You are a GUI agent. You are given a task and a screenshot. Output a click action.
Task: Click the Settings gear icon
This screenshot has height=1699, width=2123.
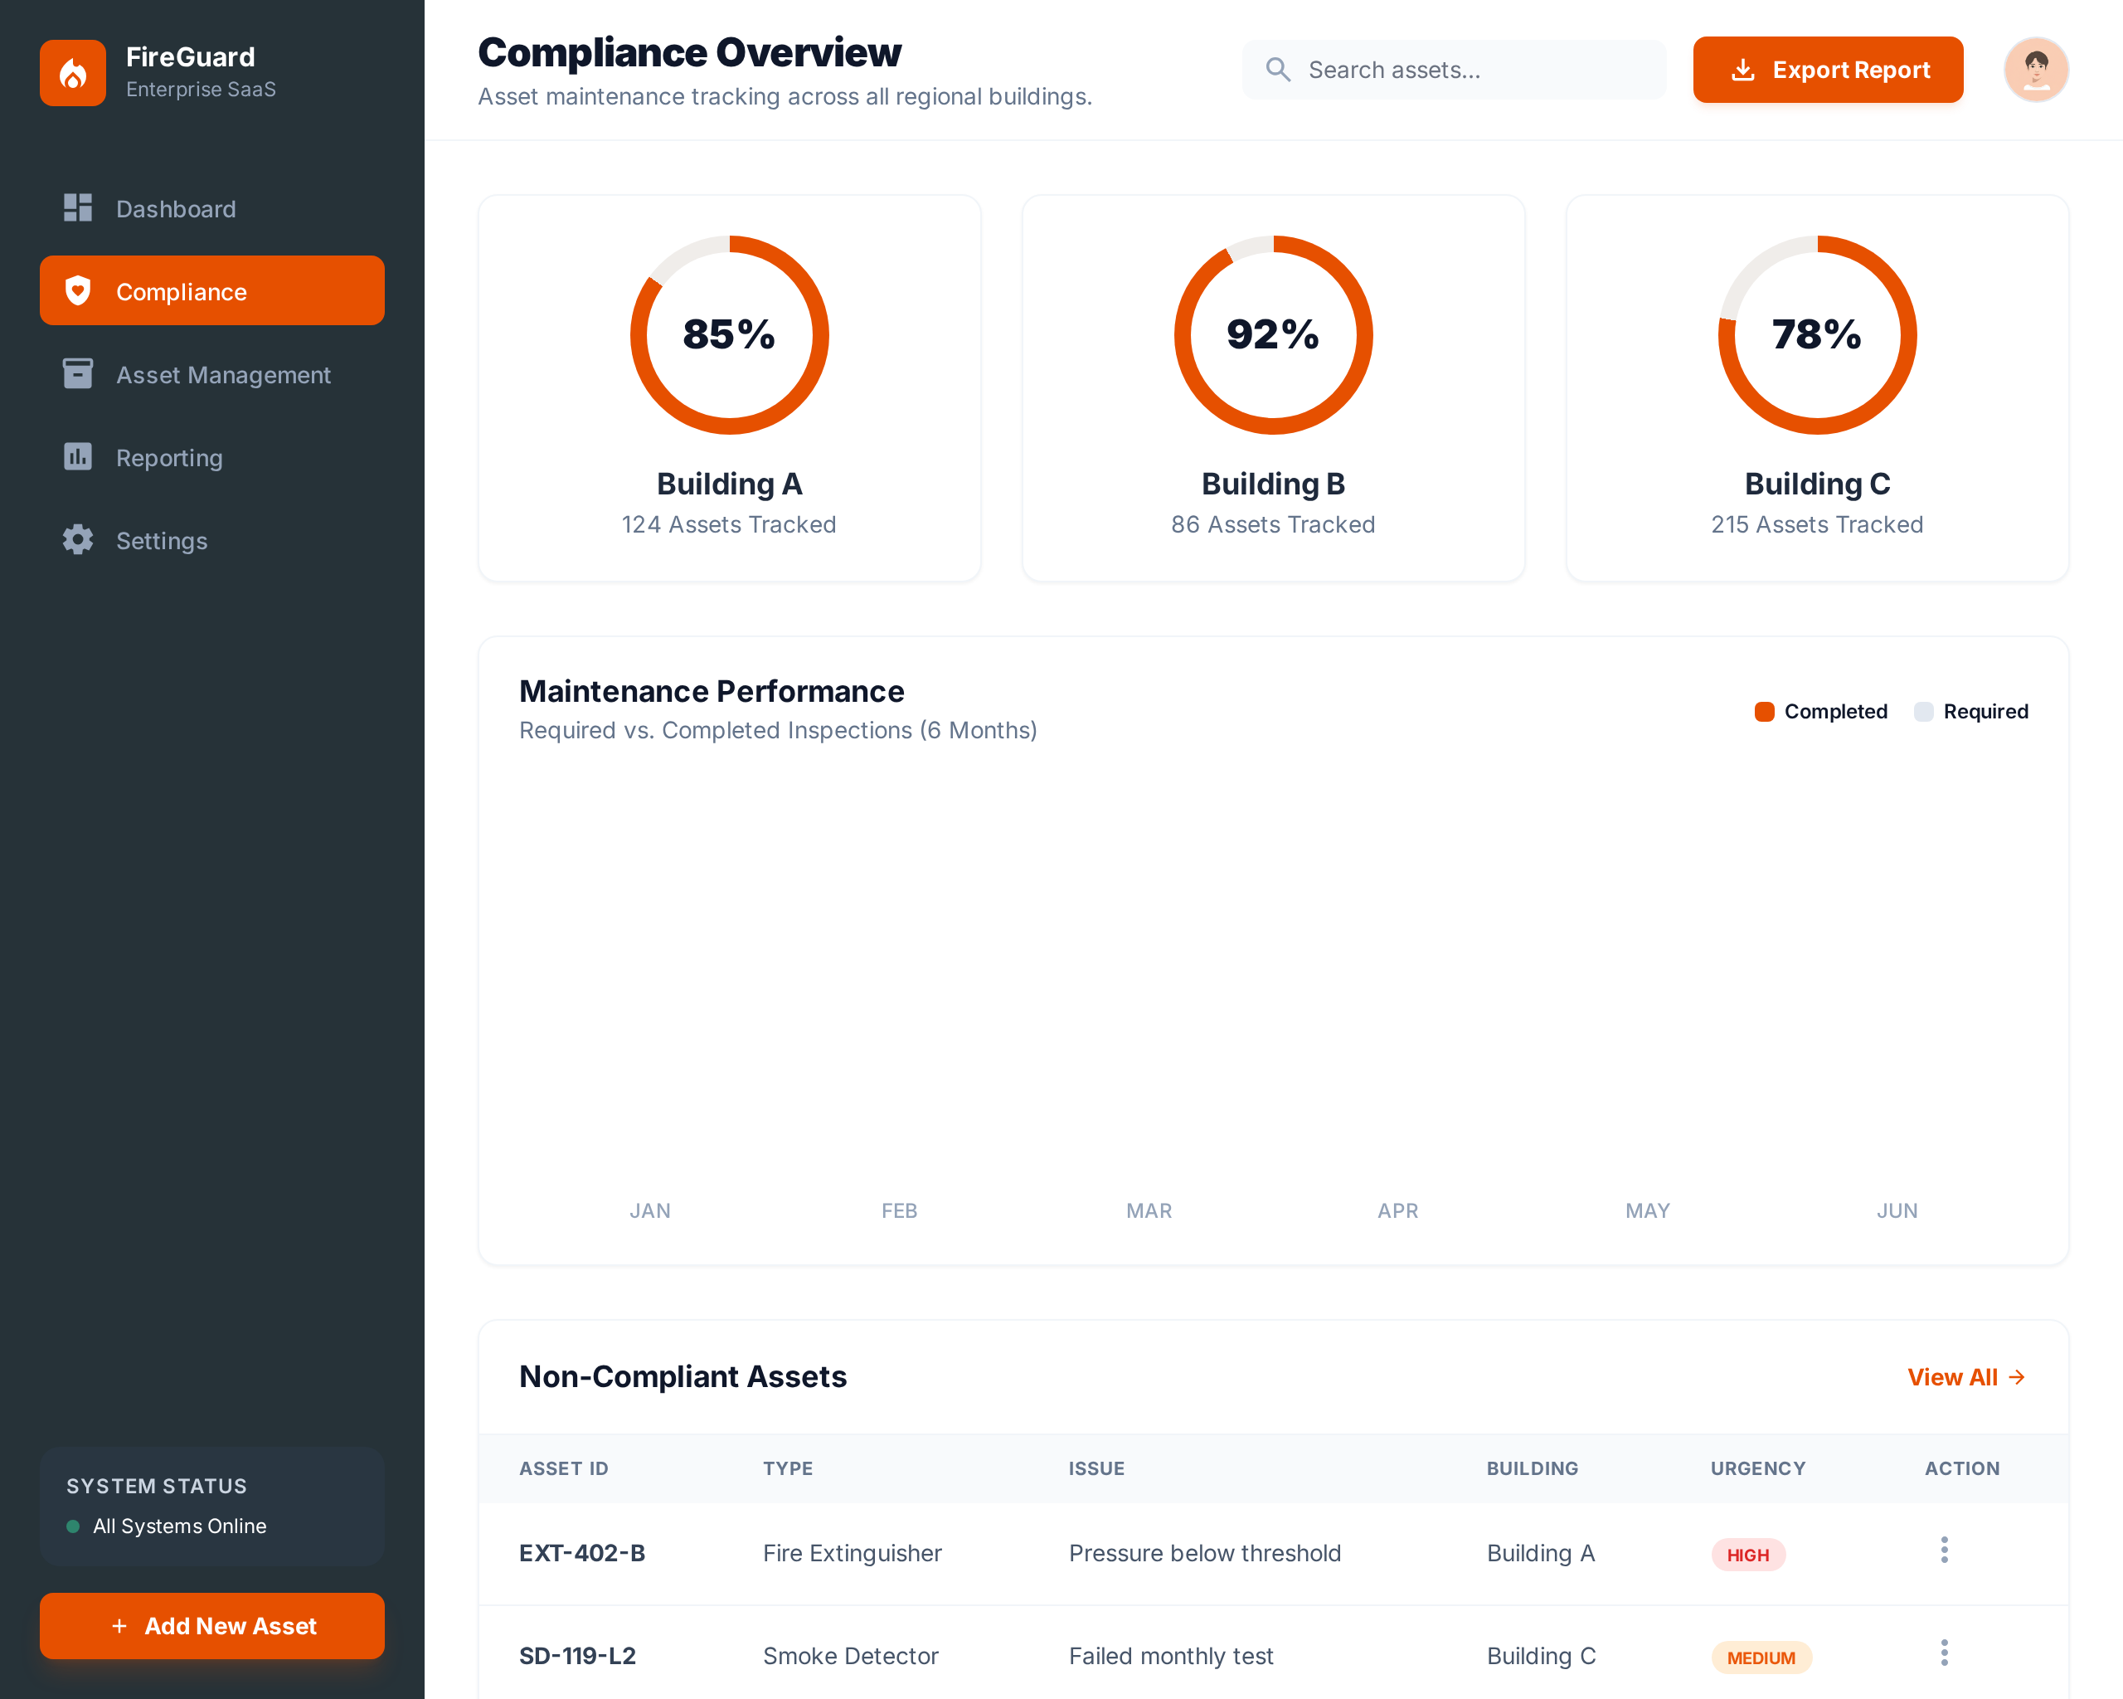click(x=78, y=540)
